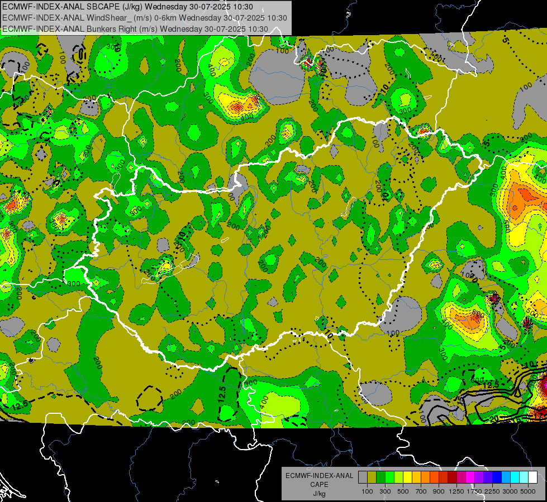Select the bright magenta swatch before 1750
This screenshot has height=502, width=547.
470,477
